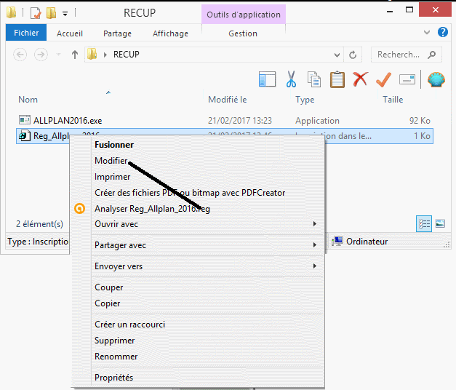This screenshot has width=456, height=390.
Task: Switch to details view layout
Action: [x=423, y=224]
